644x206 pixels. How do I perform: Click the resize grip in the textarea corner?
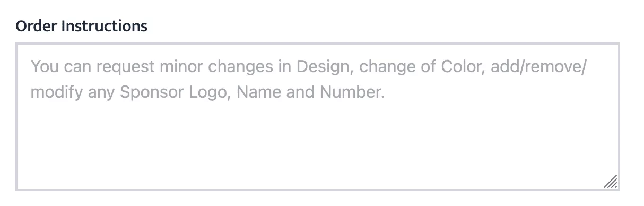611,182
